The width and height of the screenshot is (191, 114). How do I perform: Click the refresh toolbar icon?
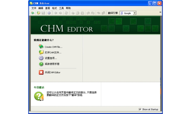tap(66, 13)
